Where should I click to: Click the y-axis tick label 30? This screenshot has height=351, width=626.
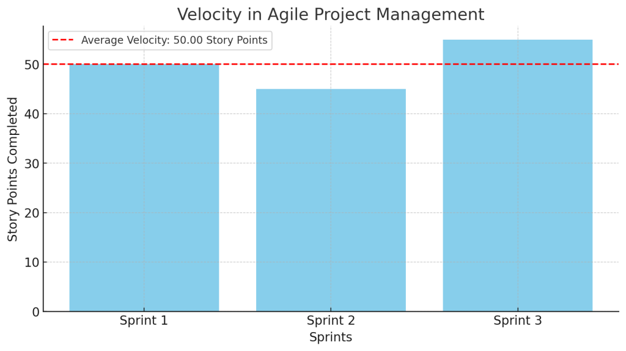click(x=31, y=164)
